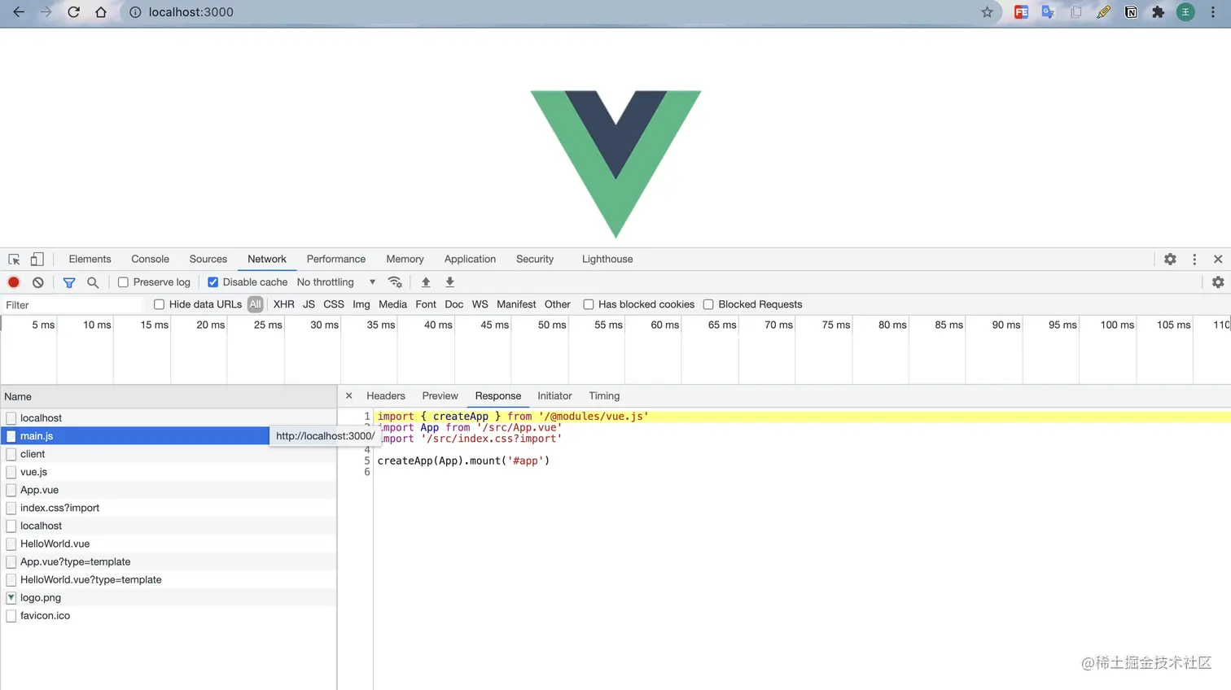Export requests as HAR file
The image size is (1231, 690).
coord(449,282)
